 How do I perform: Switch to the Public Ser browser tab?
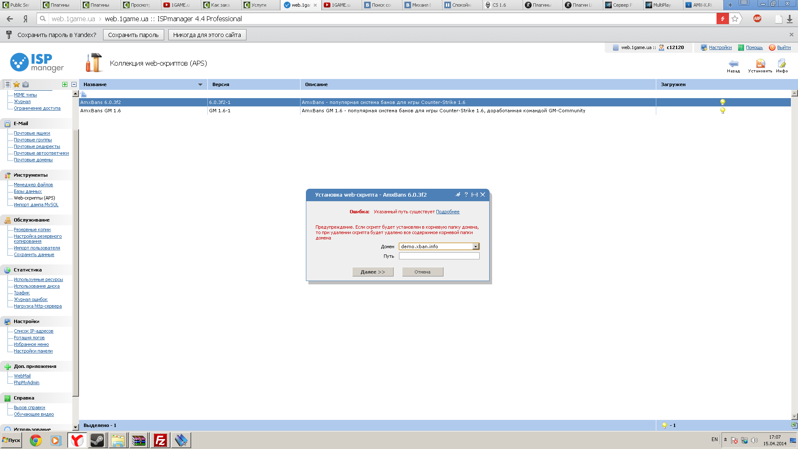(x=20, y=5)
